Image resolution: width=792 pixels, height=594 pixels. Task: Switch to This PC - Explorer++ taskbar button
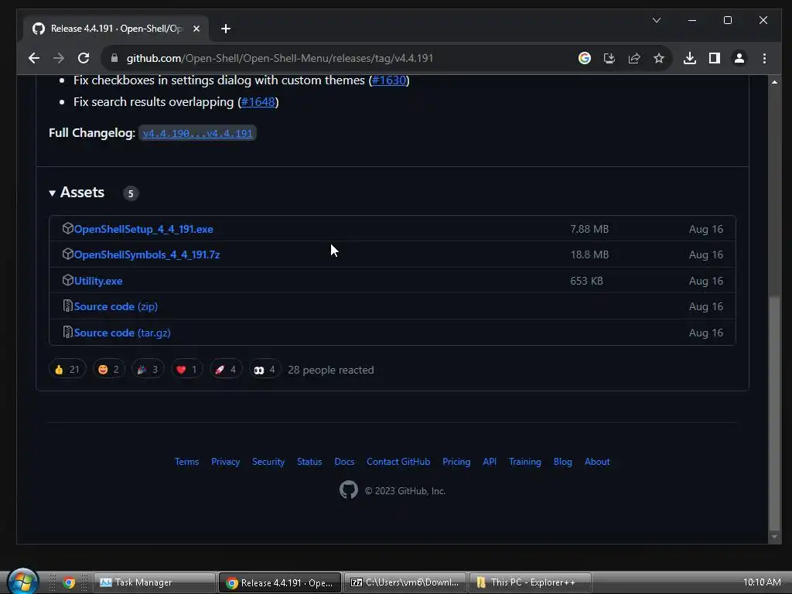[x=531, y=582]
